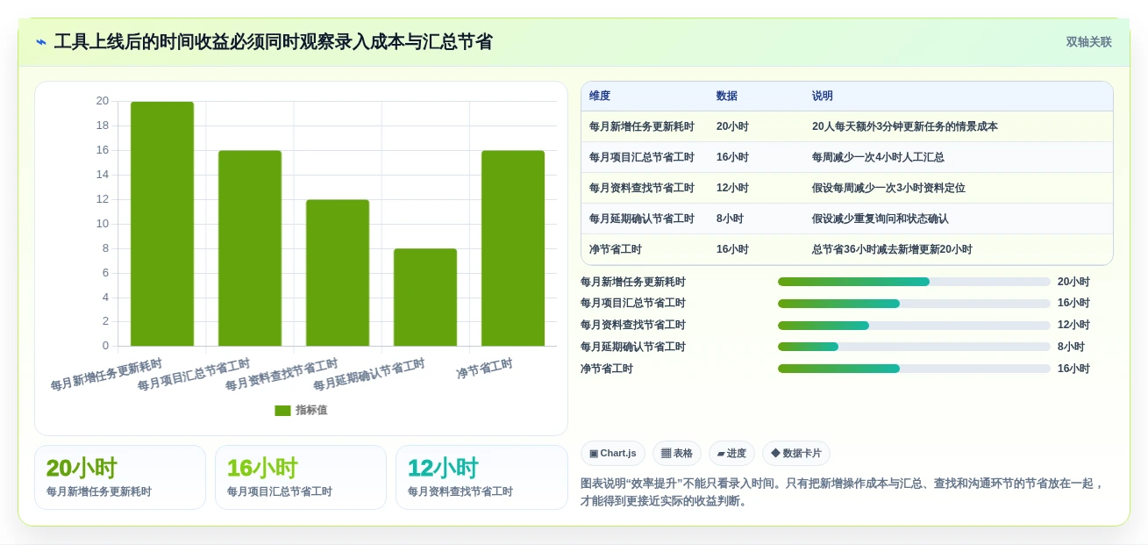
Task: Click the 净节省工时 bar in the chart
Action: [x=513, y=248]
